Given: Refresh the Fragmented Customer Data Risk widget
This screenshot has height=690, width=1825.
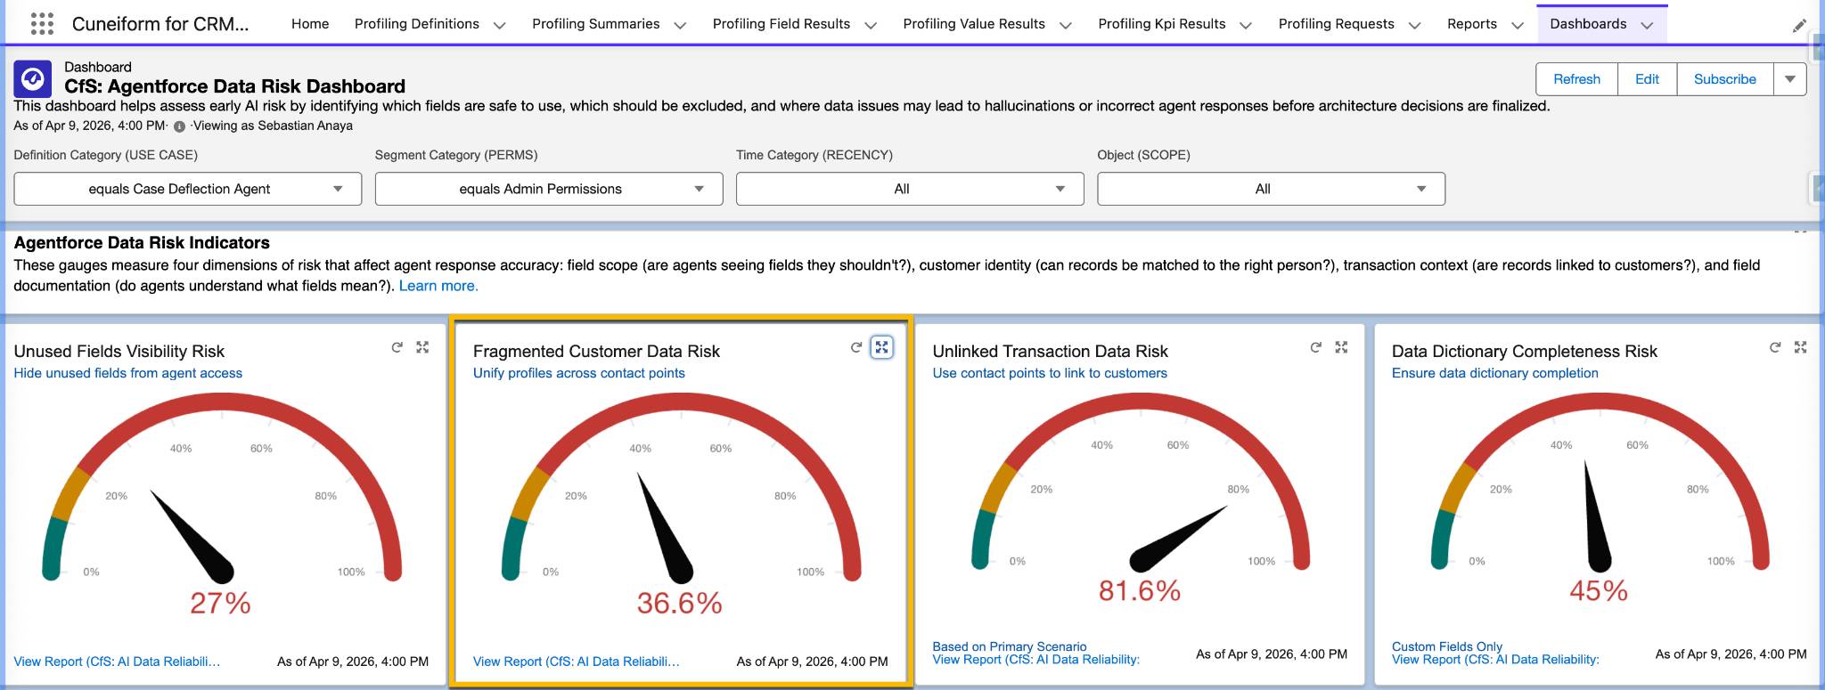Looking at the screenshot, I should click(x=856, y=347).
